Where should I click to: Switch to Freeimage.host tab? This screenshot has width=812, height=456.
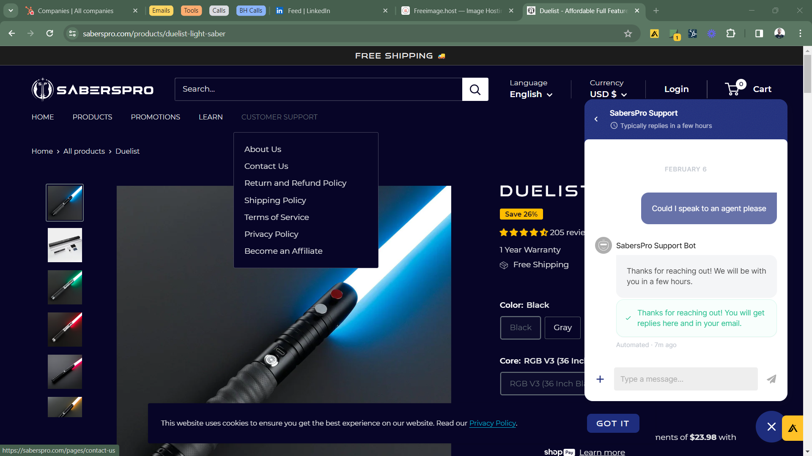[458, 11]
